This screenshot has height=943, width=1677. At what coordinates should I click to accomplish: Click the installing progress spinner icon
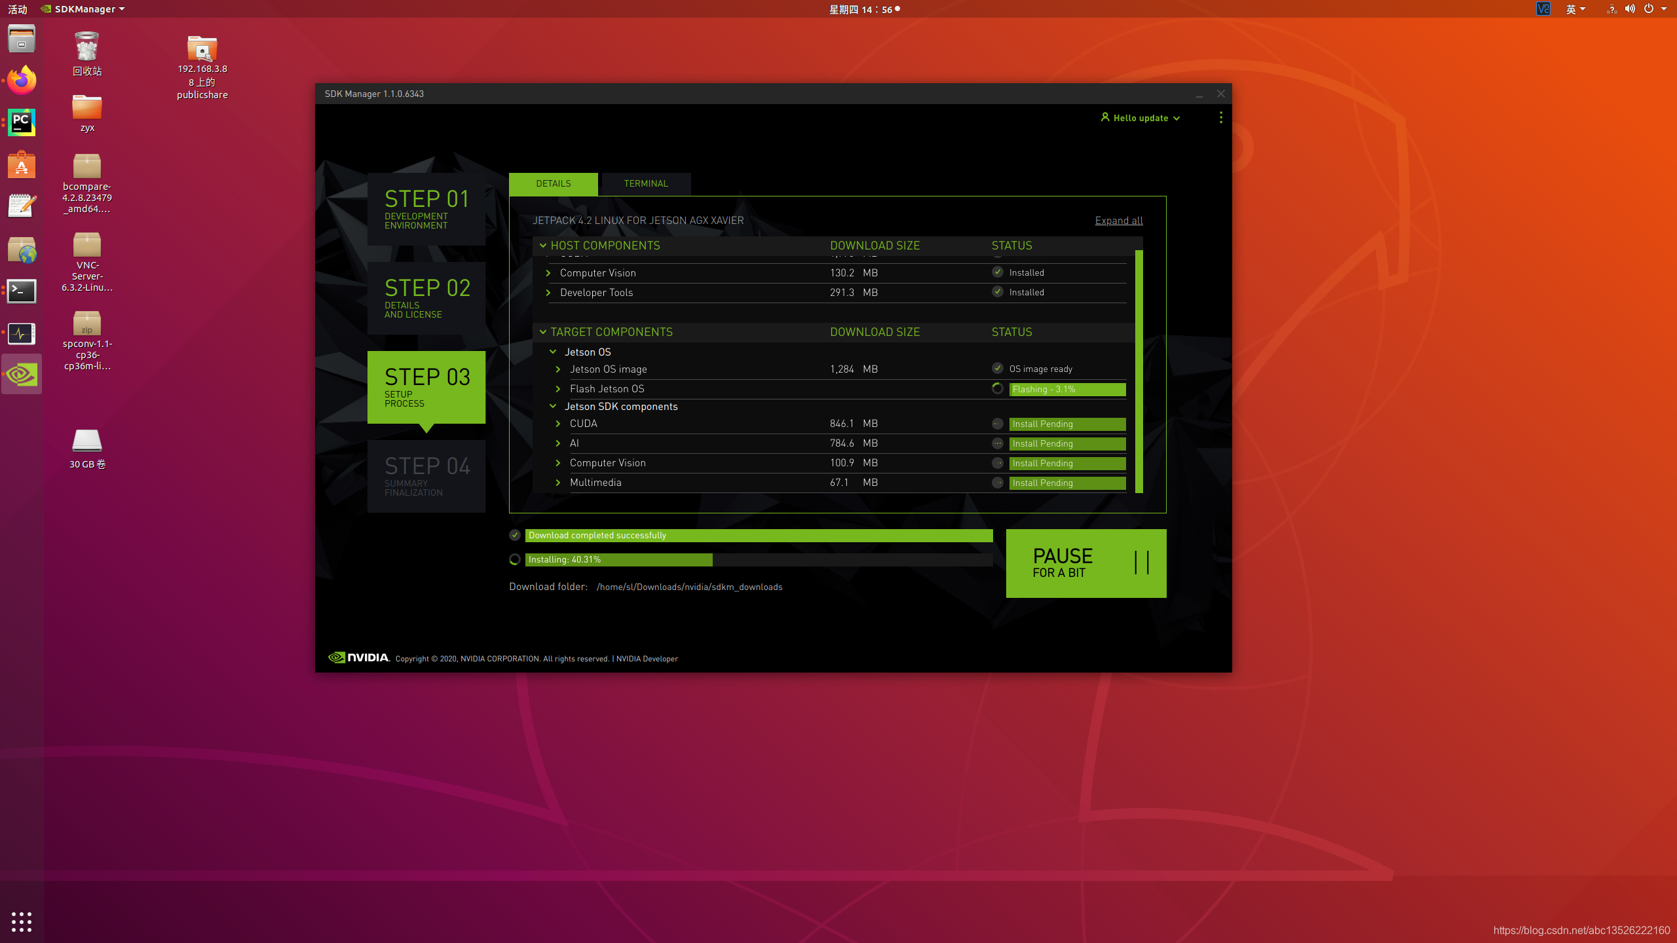click(x=515, y=559)
